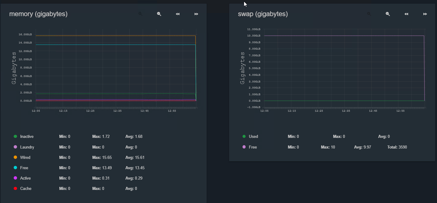
Task: Zoom out on the swap chart
Action: click(388, 14)
